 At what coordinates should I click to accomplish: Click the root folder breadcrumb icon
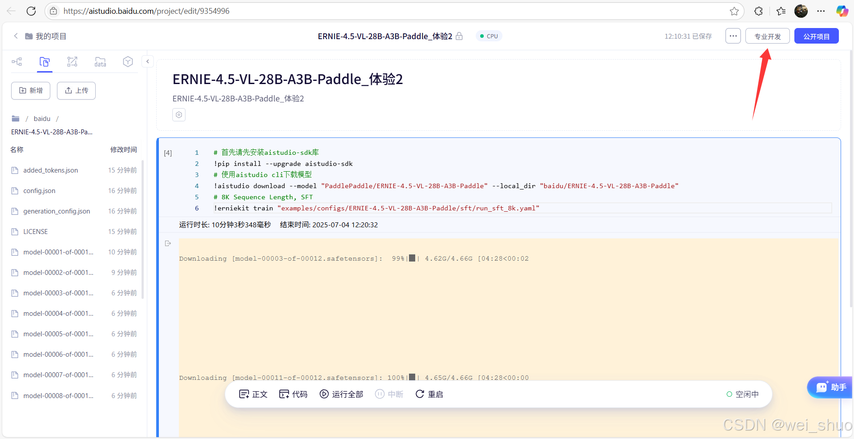16,119
